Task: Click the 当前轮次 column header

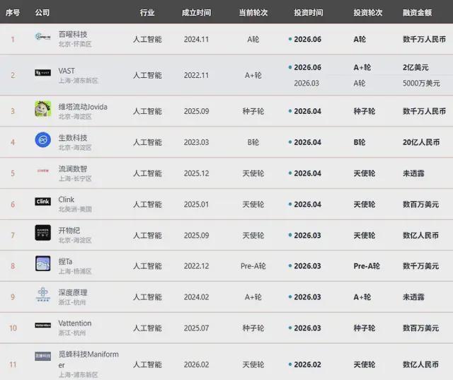Action: [x=253, y=13]
